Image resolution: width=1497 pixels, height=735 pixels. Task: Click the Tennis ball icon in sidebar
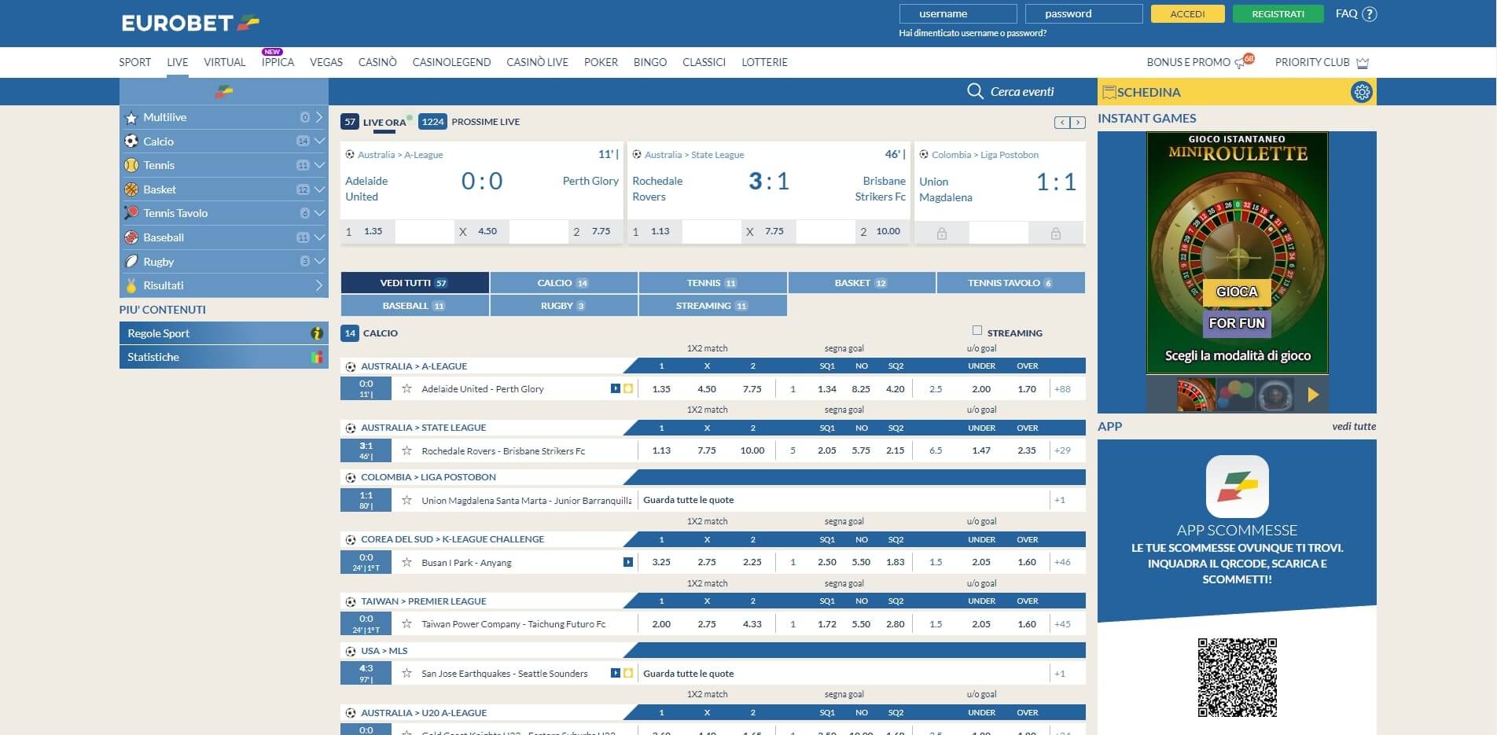coord(132,165)
